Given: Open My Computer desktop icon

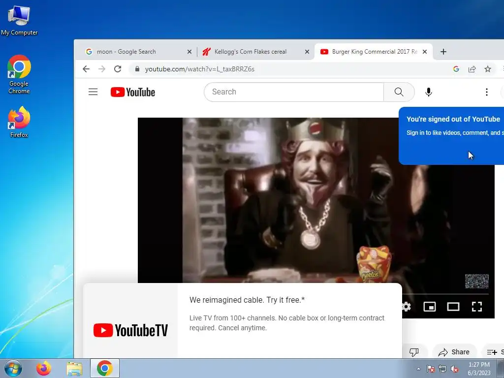Looking at the screenshot, I should coord(19,20).
